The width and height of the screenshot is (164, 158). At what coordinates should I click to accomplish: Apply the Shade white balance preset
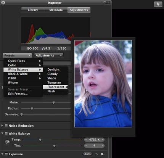pos(56,78)
